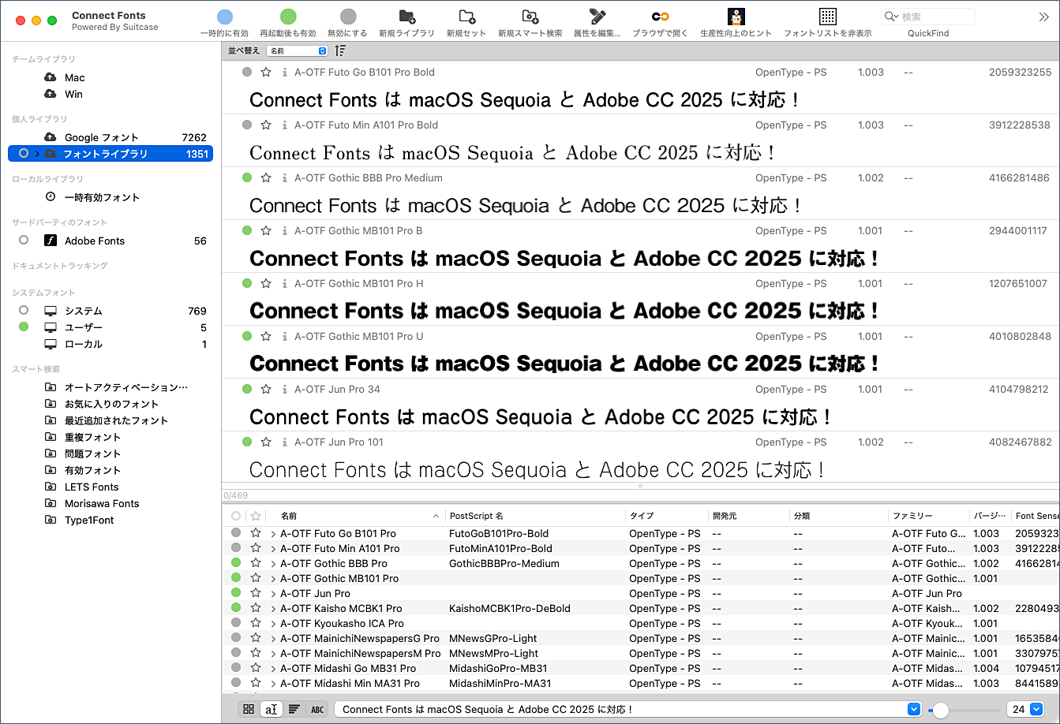This screenshot has width=1060, height=724.
Task: Open the preview font size dropdown
Action: click(x=1036, y=709)
